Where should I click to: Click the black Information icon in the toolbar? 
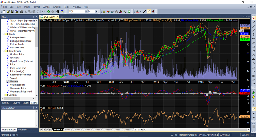coord(58,12)
